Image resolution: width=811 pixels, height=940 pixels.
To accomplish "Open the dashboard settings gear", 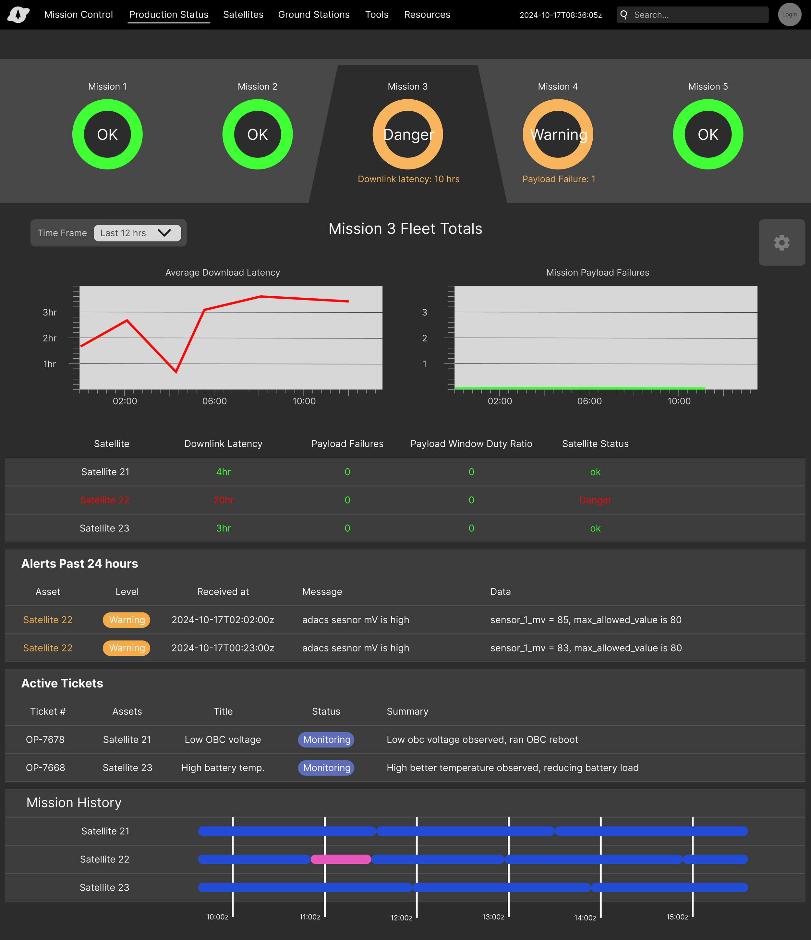I will coord(781,243).
